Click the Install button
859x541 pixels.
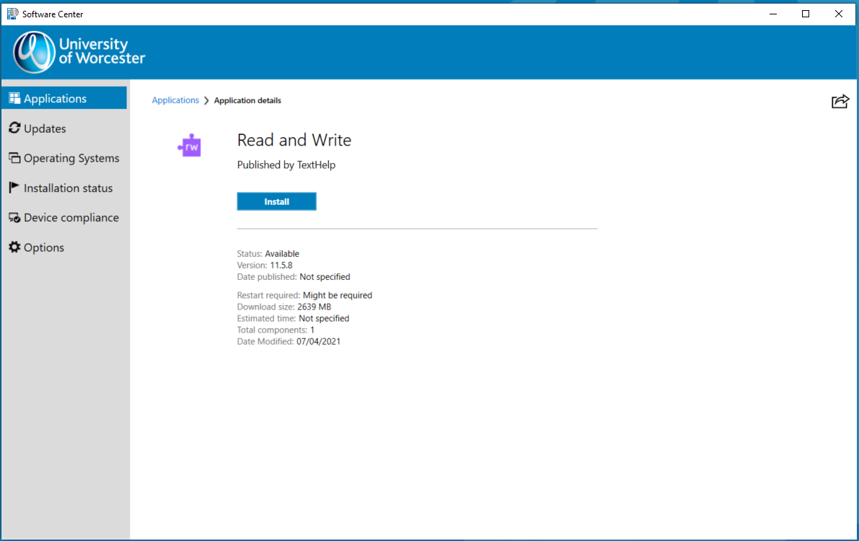coord(276,201)
